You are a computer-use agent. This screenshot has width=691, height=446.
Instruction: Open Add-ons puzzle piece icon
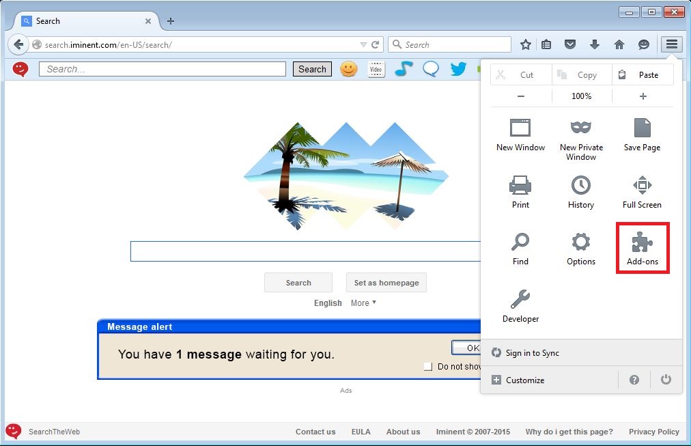point(643,249)
